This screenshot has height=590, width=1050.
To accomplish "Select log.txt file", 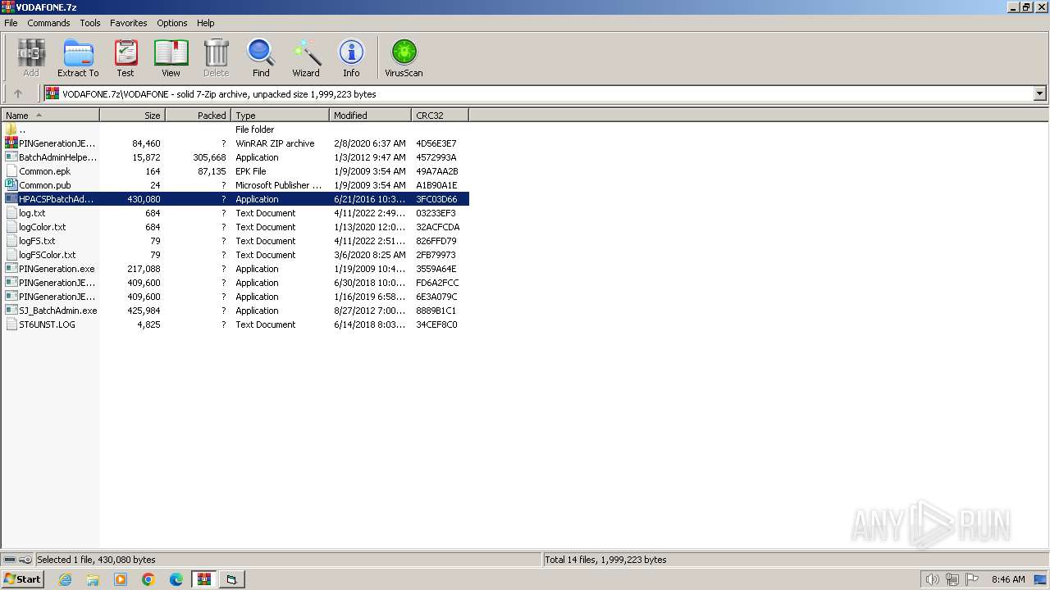I will click(235, 213).
